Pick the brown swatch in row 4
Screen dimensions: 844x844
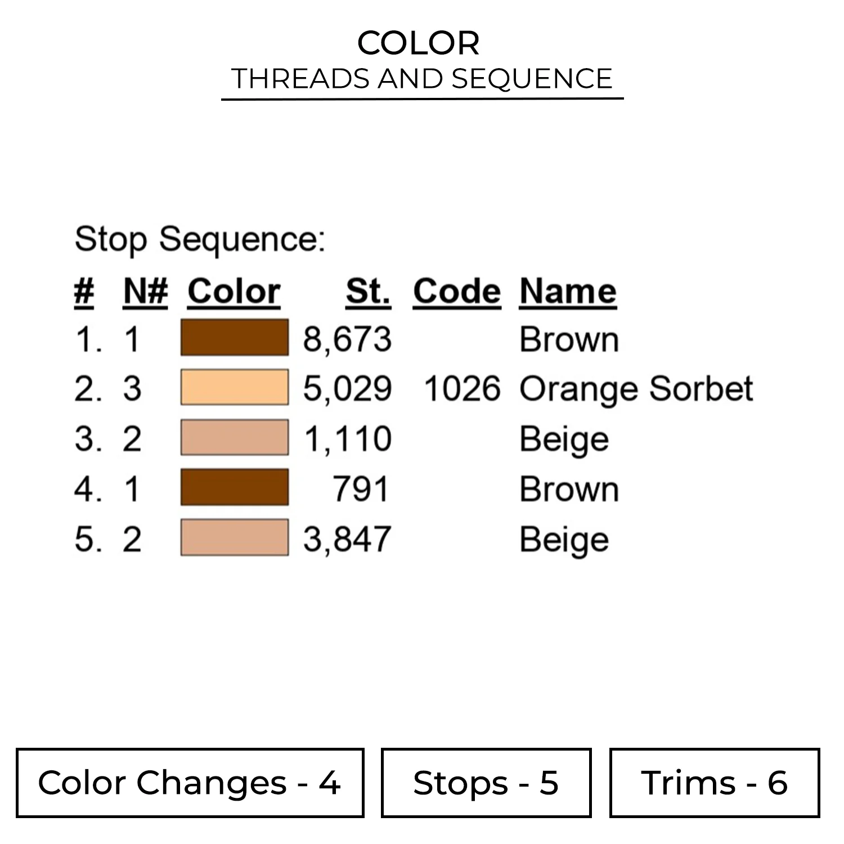(235, 487)
